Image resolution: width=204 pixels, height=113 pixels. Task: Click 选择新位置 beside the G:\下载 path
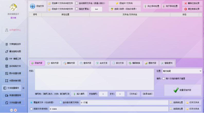coord(176,102)
